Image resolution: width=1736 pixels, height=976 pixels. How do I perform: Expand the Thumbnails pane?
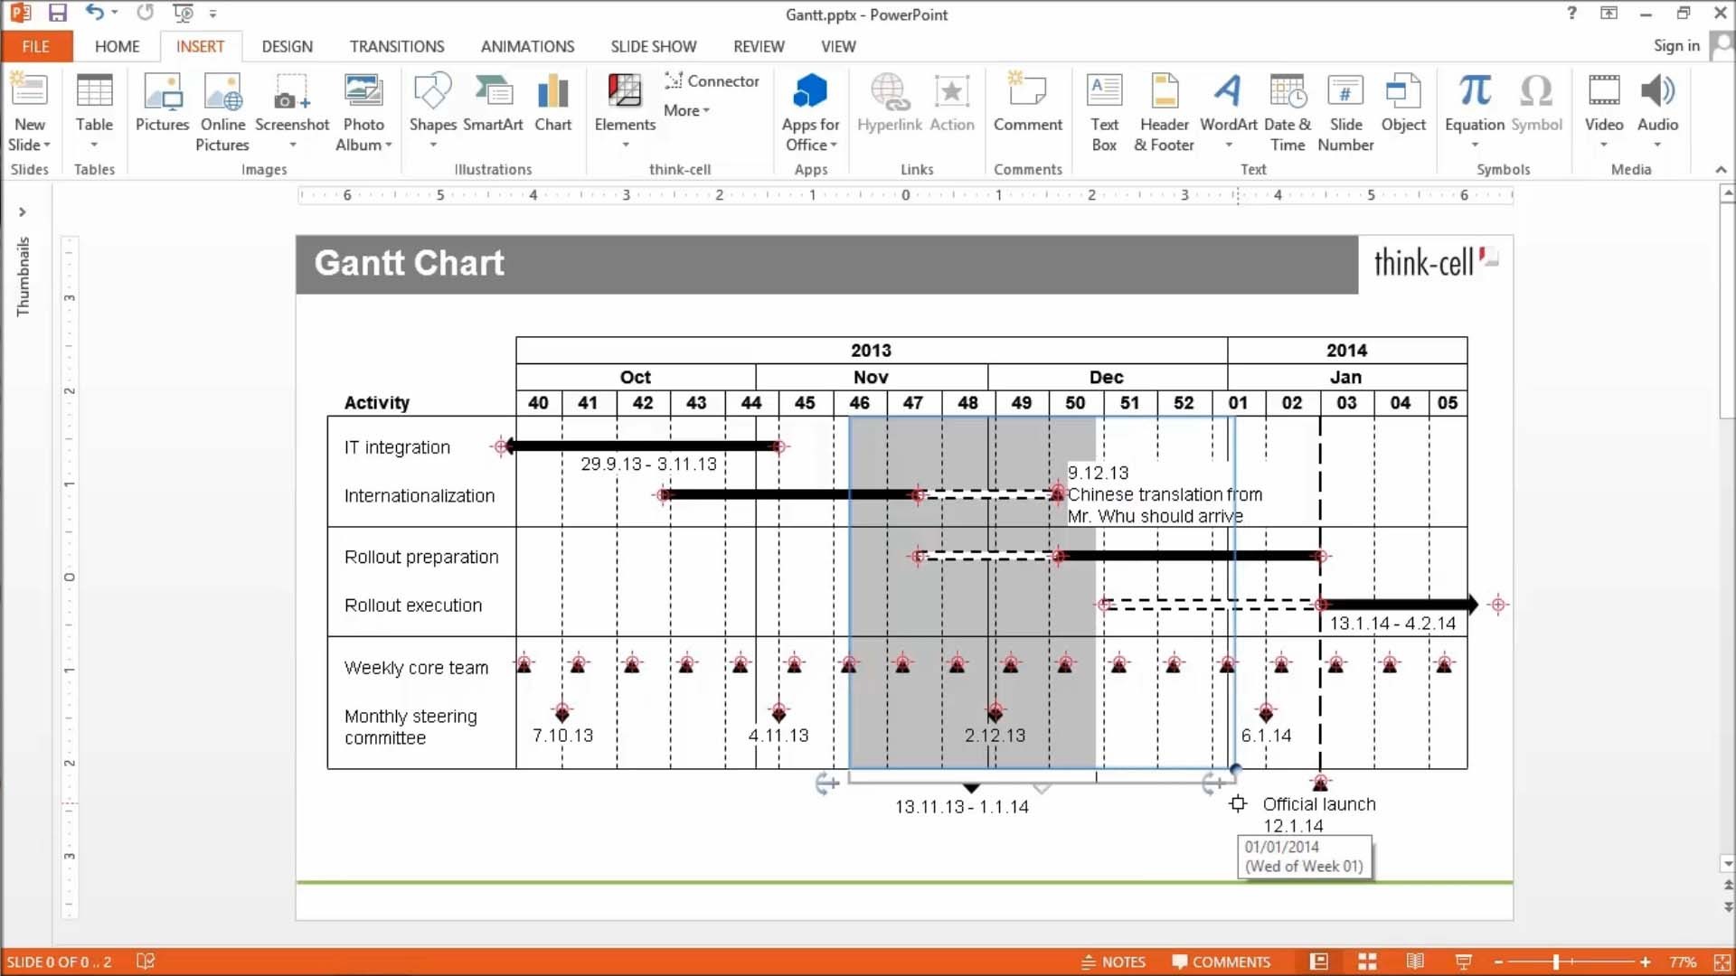tap(23, 212)
